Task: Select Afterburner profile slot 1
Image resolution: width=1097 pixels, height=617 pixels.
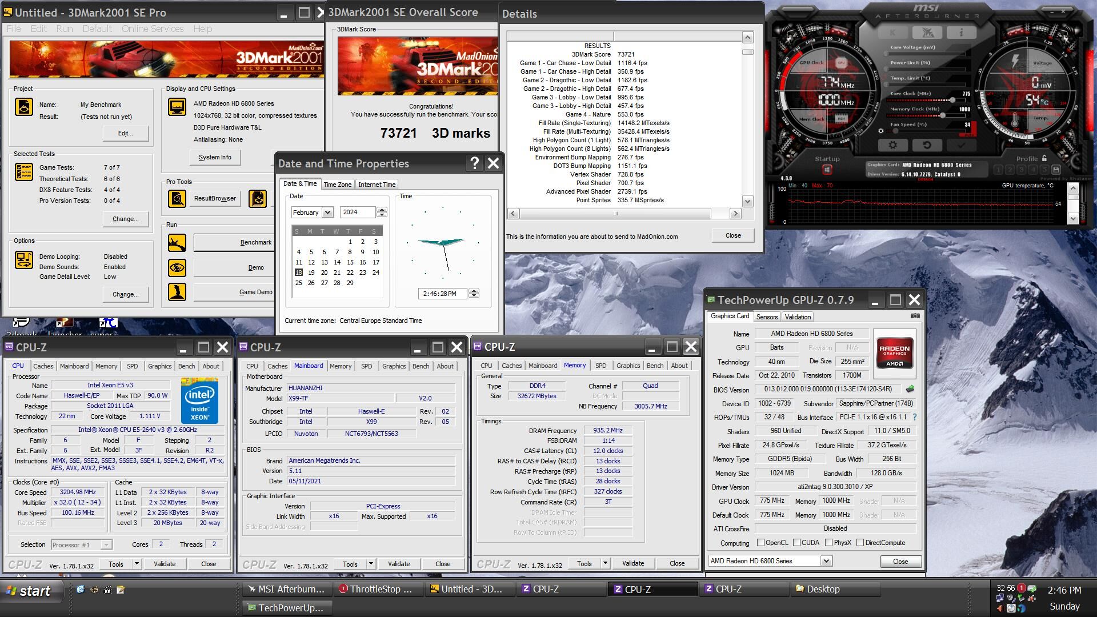Action: pyautogui.click(x=998, y=170)
